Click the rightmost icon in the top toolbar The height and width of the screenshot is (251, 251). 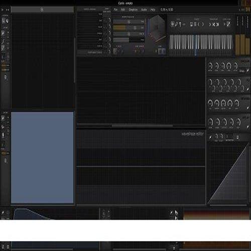(x=228, y=25)
